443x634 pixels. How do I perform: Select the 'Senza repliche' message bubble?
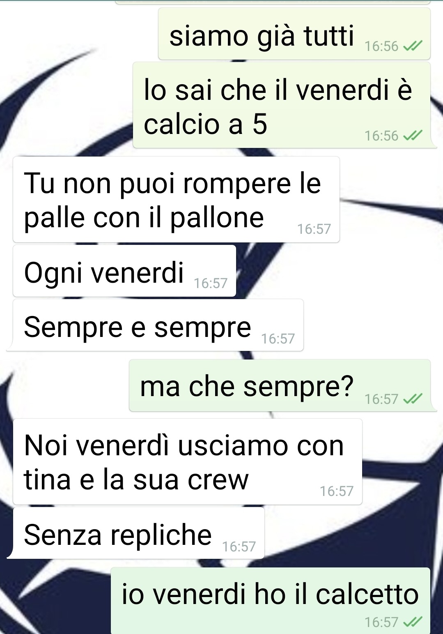click(139, 533)
